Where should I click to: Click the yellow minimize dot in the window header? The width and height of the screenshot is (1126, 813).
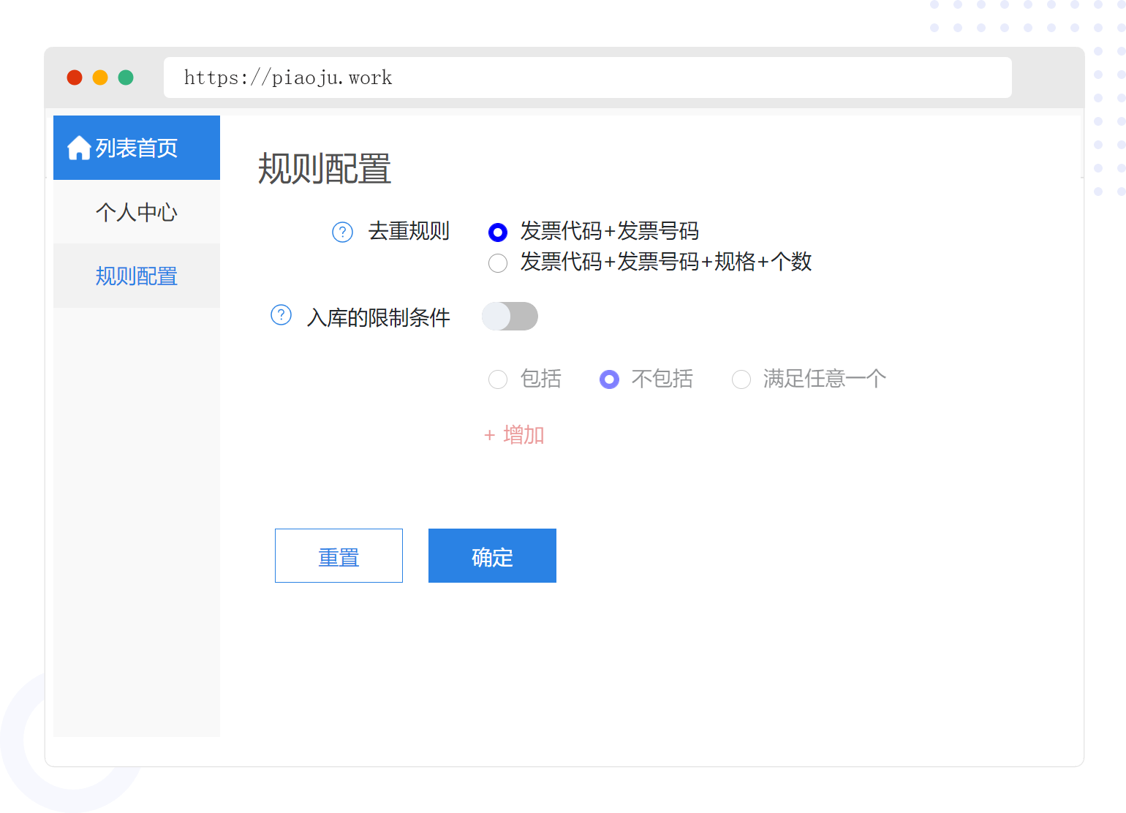pyautogui.click(x=100, y=77)
